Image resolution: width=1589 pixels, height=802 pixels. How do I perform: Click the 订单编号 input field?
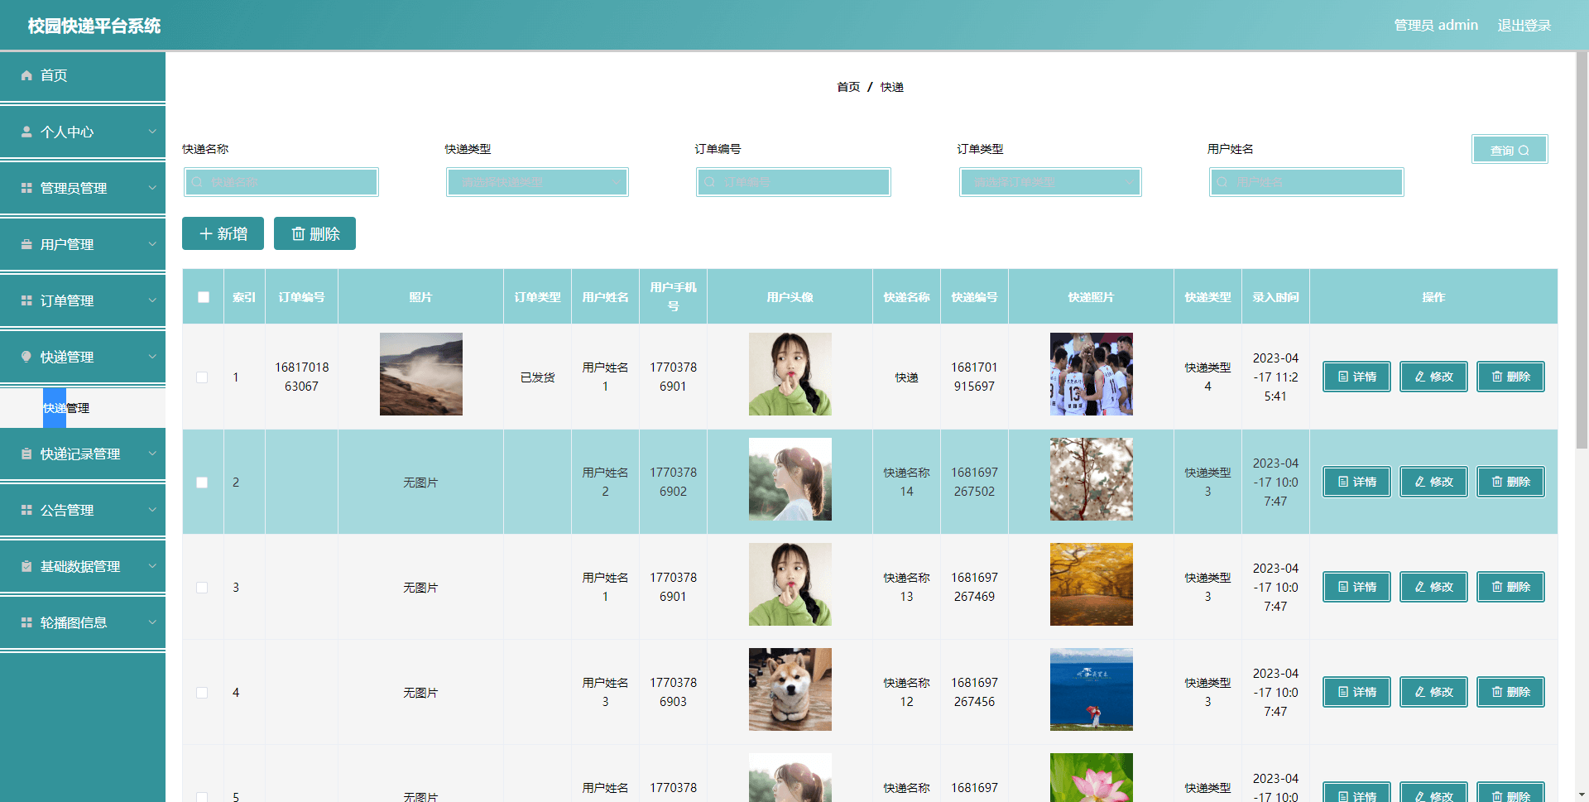click(794, 182)
